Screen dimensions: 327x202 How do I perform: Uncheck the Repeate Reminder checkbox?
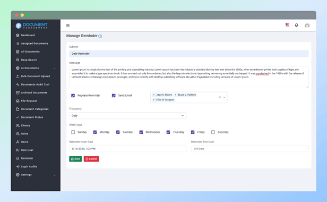point(73,96)
